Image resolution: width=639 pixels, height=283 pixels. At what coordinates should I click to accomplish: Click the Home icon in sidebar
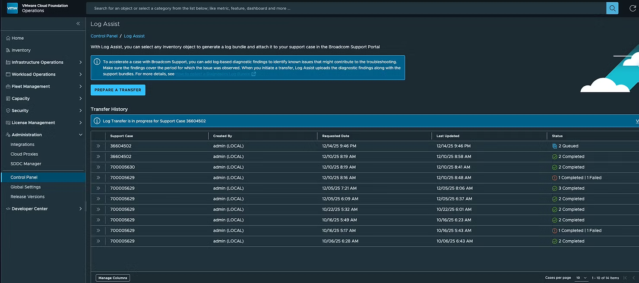click(x=8, y=38)
